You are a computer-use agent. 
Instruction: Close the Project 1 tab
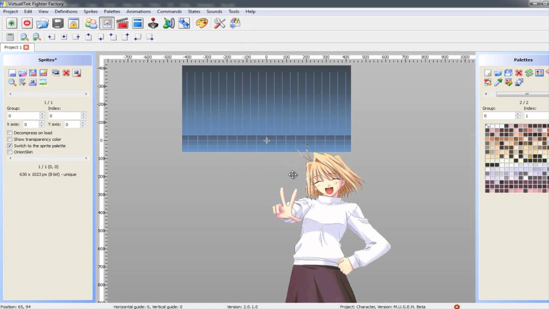[26, 47]
